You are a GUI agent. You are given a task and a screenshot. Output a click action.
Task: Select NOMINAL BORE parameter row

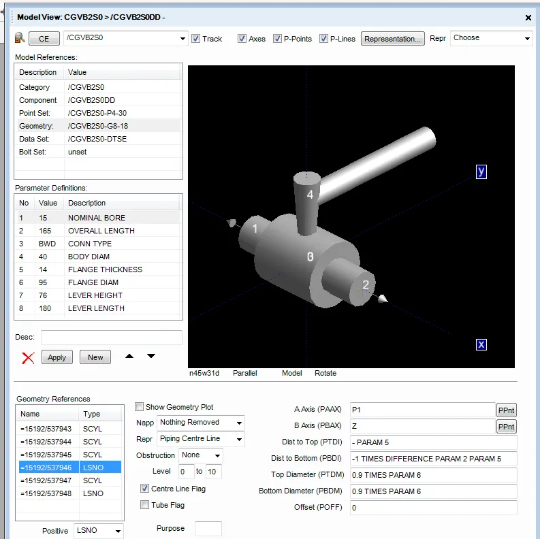pos(97,218)
